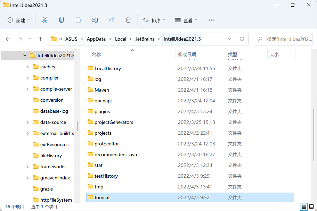Click the search IntelliJIdea2021.3 box
The image size is (317, 211).
pyautogui.click(x=283, y=39)
